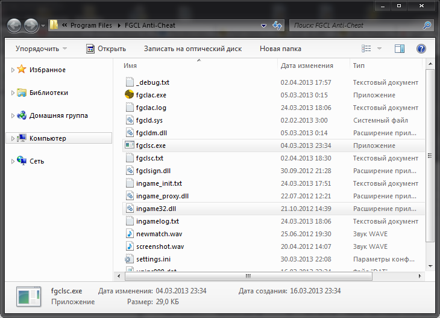This screenshot has height=318, width=440.
Task: Expand the Домашняя группа node
Action: [13, 115]
